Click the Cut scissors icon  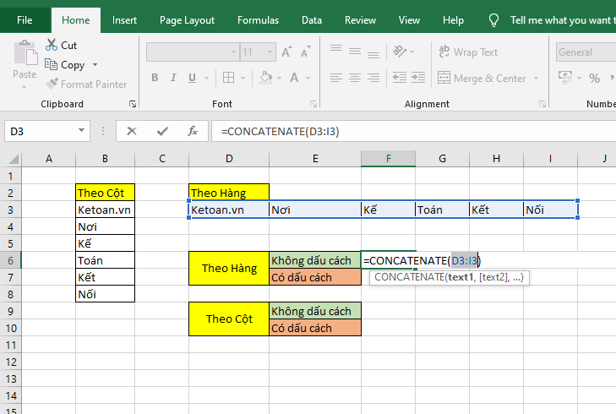(x=50, y=46)
